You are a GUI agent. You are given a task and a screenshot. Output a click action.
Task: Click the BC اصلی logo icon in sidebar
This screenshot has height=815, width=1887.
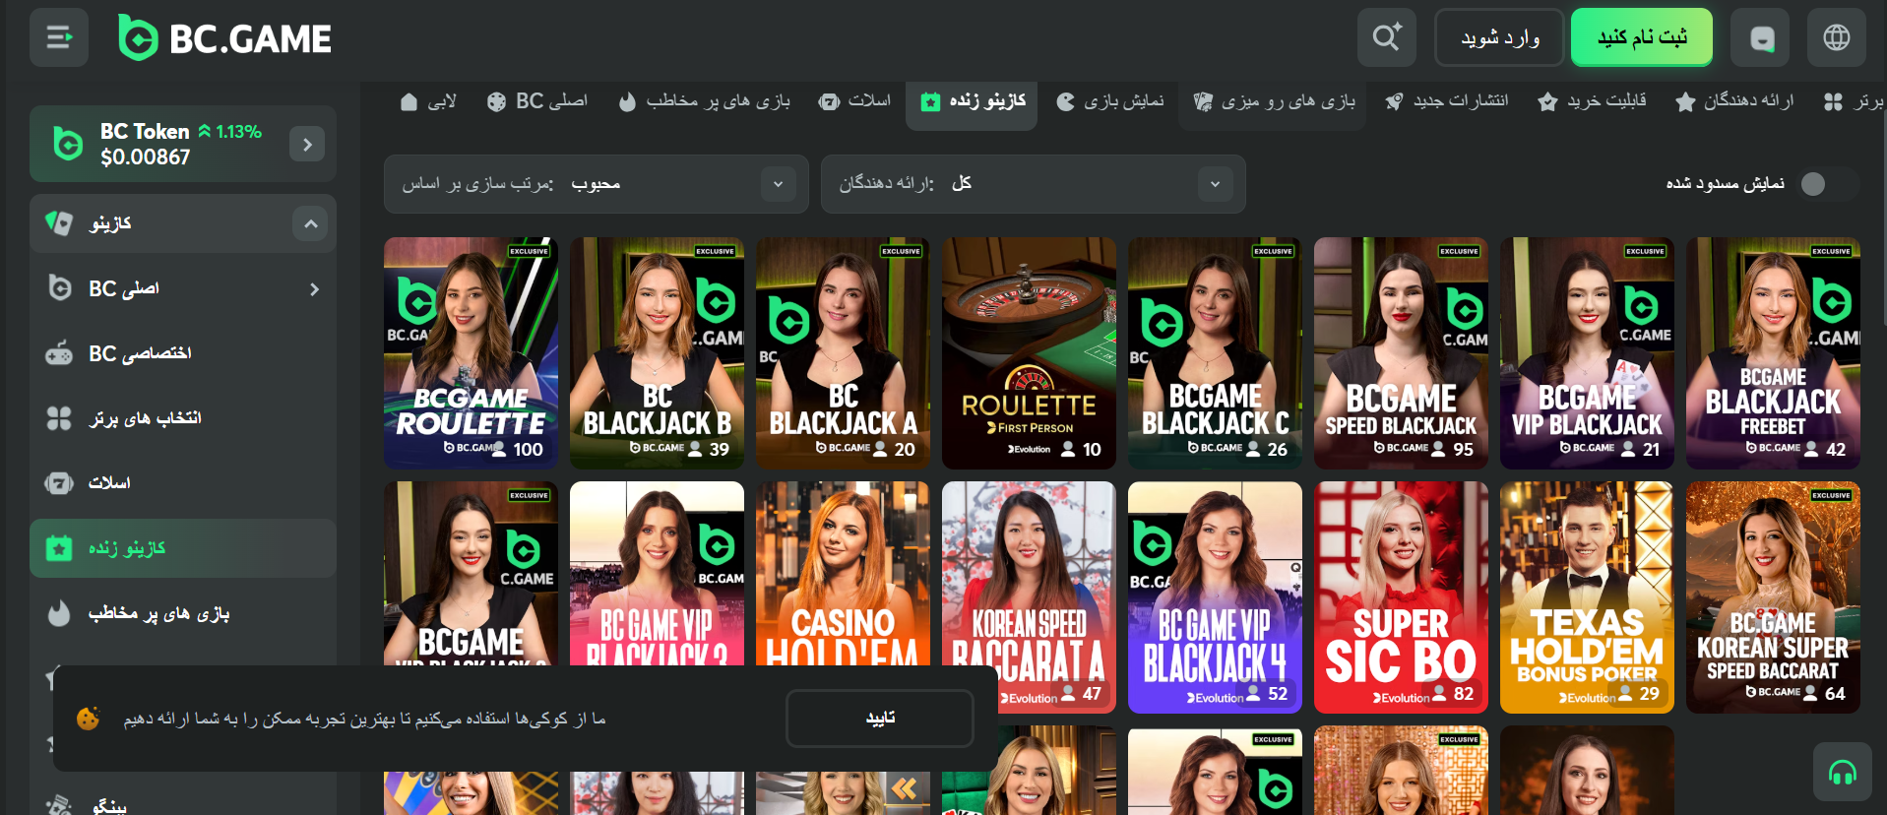[59, 287]
